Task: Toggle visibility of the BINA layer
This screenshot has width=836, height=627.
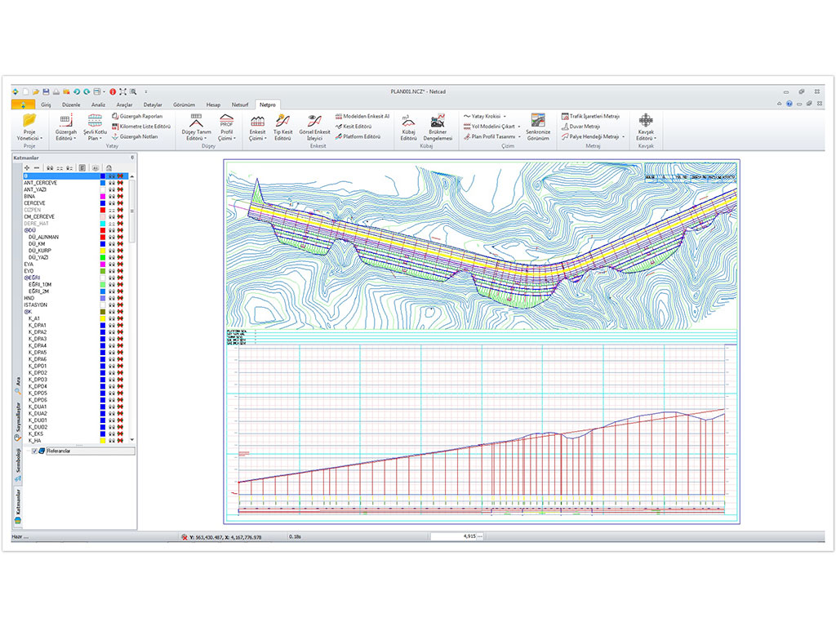Action: (x=111, y=197)
